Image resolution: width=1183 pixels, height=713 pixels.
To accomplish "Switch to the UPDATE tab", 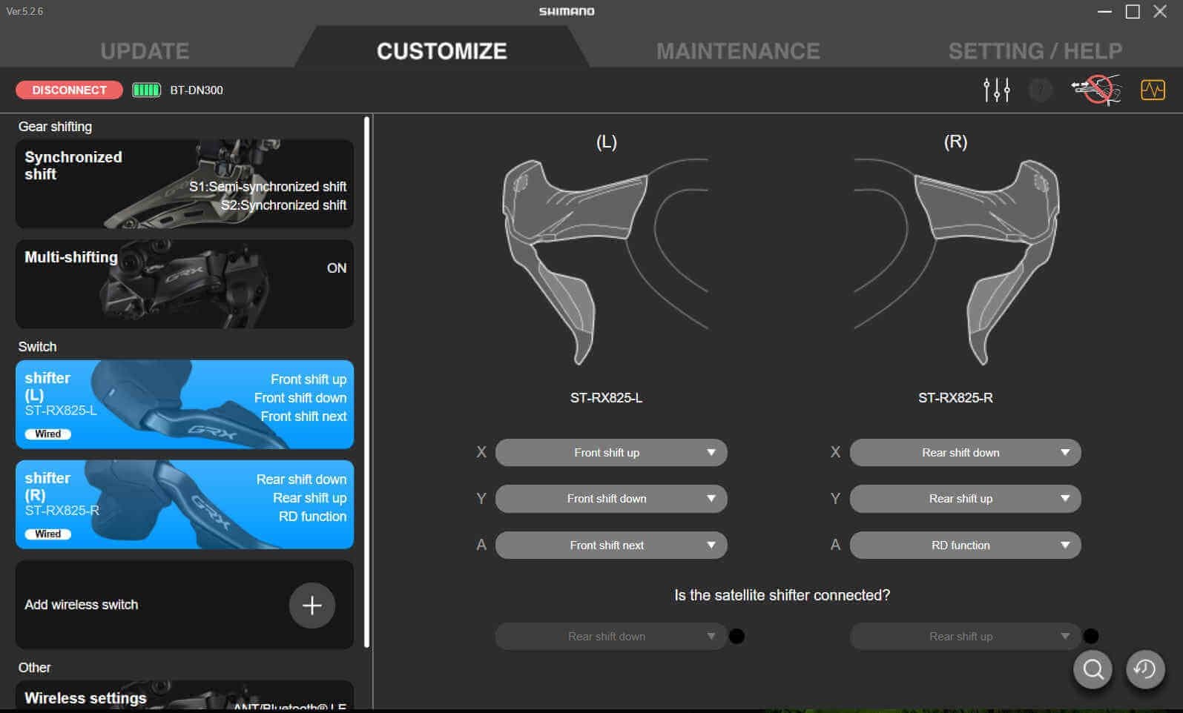I will point(145,51).
